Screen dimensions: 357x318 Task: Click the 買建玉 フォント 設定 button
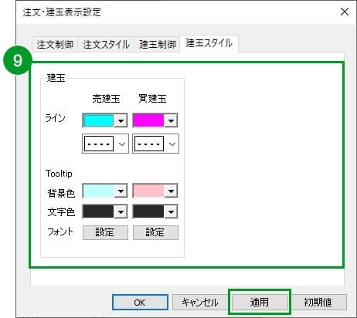[x=155, y=232]
